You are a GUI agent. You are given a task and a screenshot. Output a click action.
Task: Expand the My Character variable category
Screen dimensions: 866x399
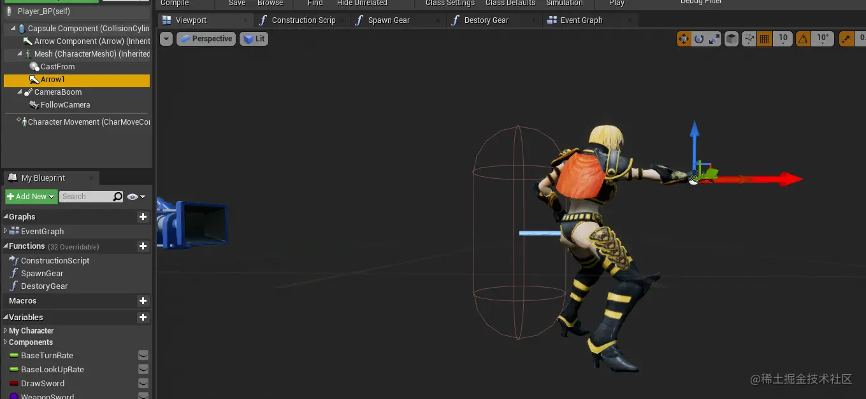(6, 331)
